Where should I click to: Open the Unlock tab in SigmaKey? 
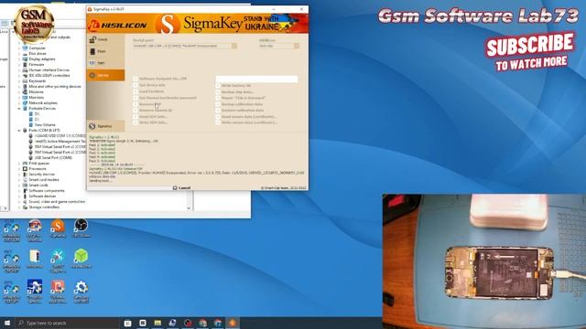[x=105, y=39]
